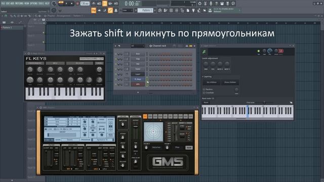Click the Clap channel button
324x182 pixels.
coord(138,59)
